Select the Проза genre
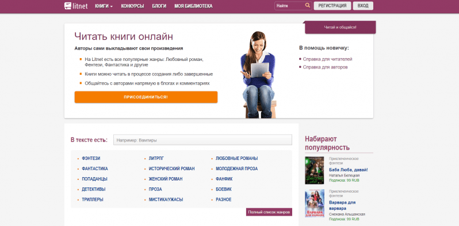459x226 pixels. 155,189
